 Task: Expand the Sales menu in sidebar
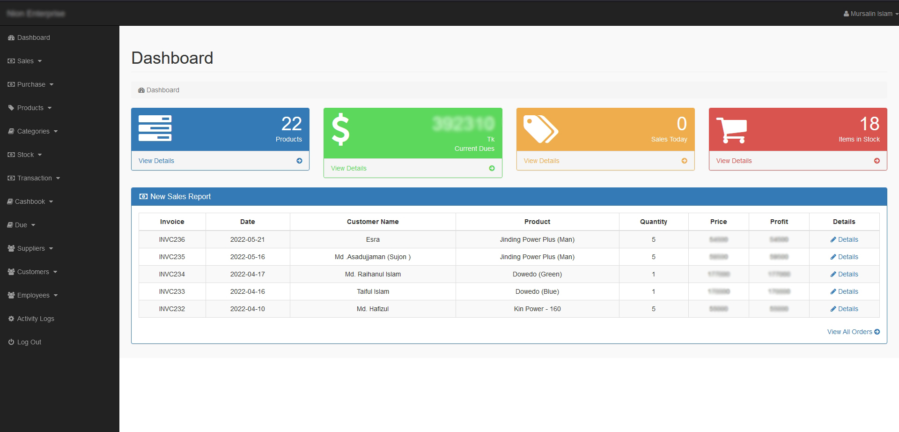(25, 61)
